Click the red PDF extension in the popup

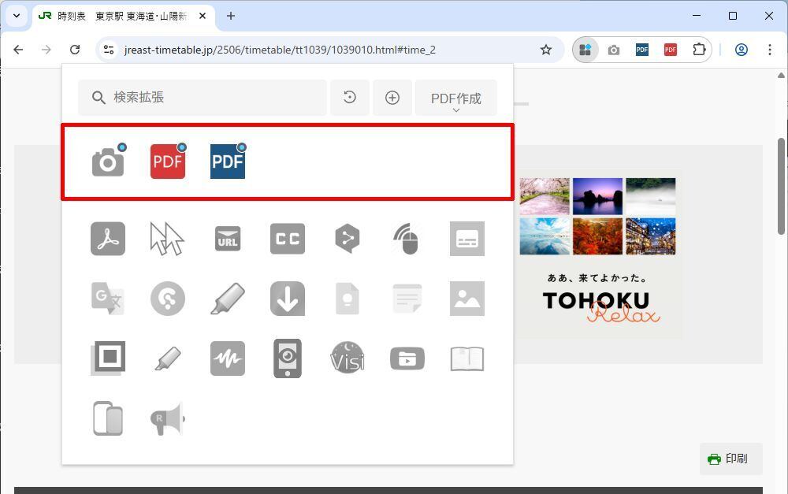coord(168,162)
